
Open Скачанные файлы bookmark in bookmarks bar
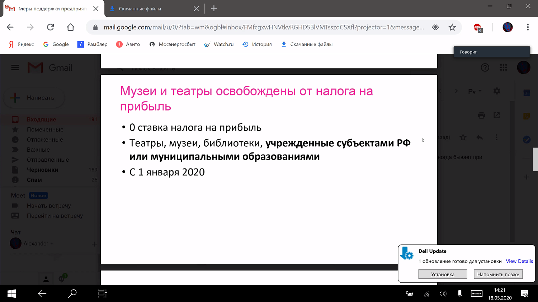coord(307,44)
